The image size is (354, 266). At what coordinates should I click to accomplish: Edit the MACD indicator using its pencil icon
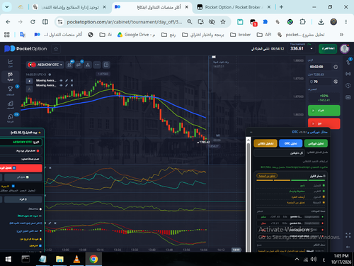click(x=50, y=223)
